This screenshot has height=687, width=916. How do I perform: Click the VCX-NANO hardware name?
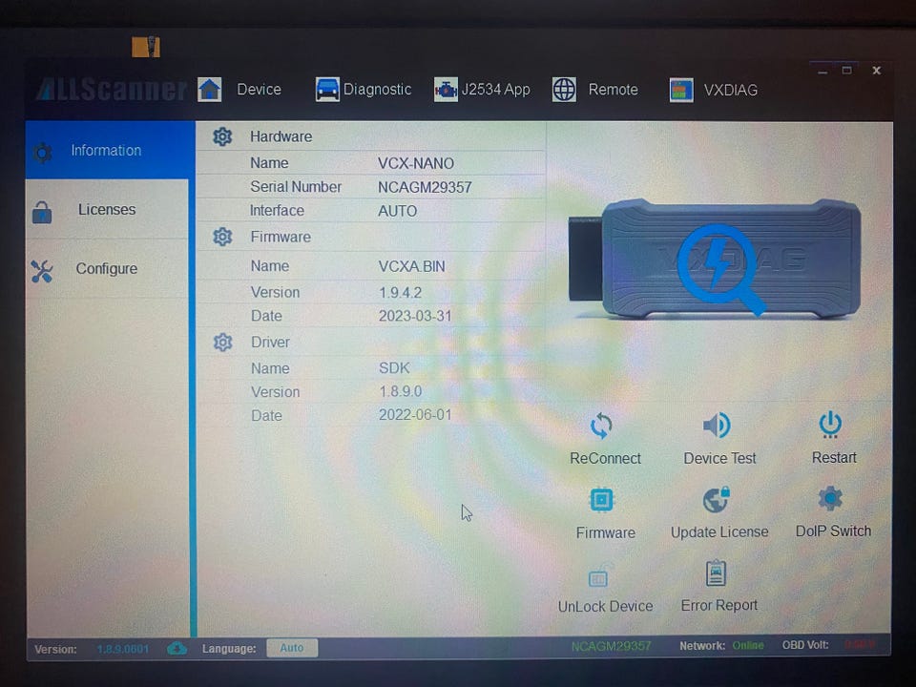[416, 163]
